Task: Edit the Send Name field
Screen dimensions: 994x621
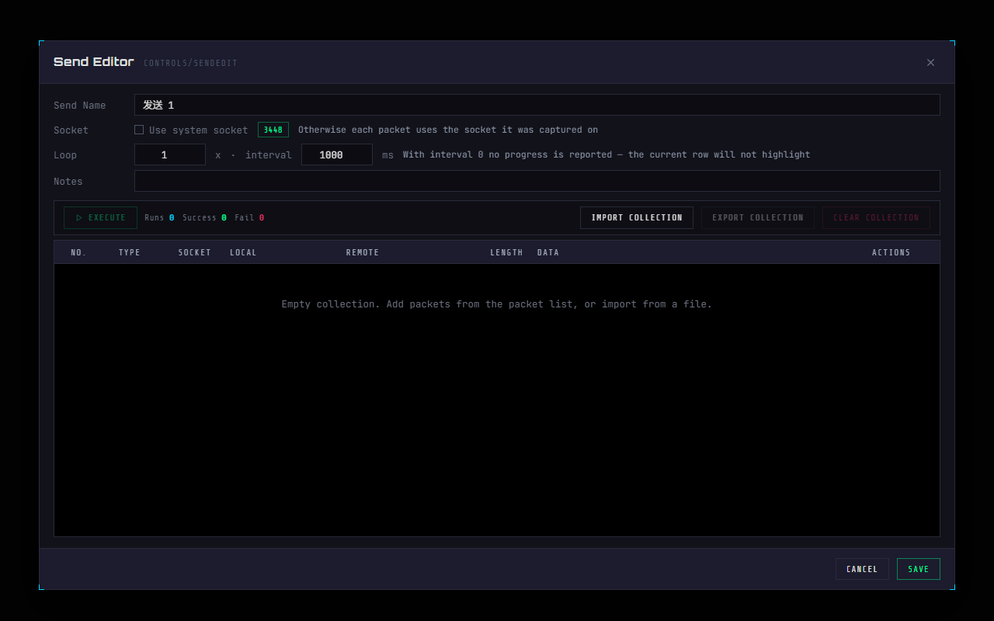Action: point(537,105)
